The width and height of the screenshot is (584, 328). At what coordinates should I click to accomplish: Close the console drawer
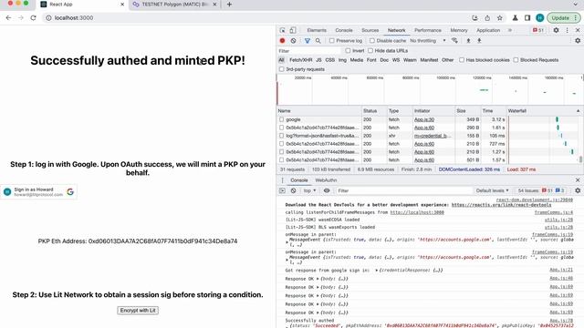578,180
